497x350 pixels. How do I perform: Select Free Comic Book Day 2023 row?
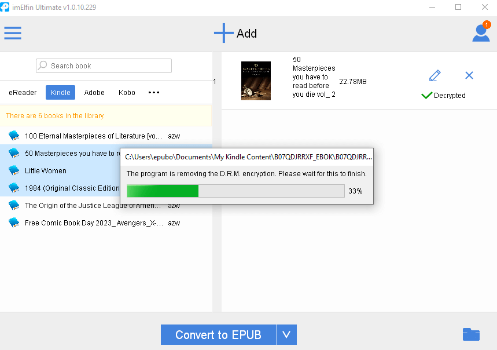(106, 223)
